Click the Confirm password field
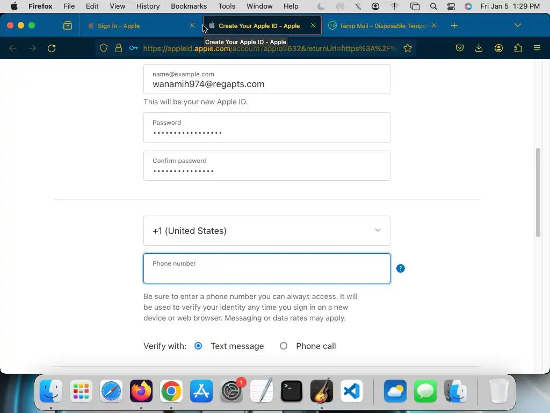Image resolution: width=550 pixels, height=413 pixels. [266, 166]
